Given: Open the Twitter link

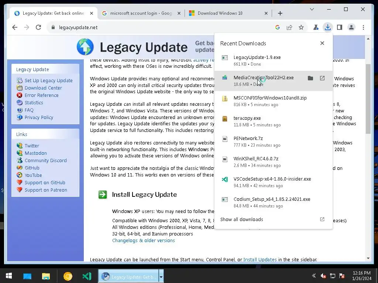Looking at the screenshot, I should 32,146.
